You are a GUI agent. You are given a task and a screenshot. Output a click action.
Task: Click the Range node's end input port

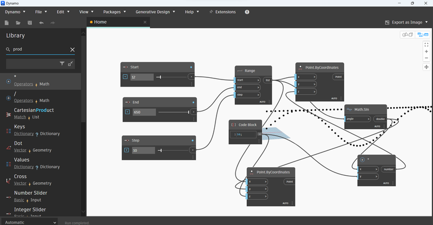coord(247,87)
